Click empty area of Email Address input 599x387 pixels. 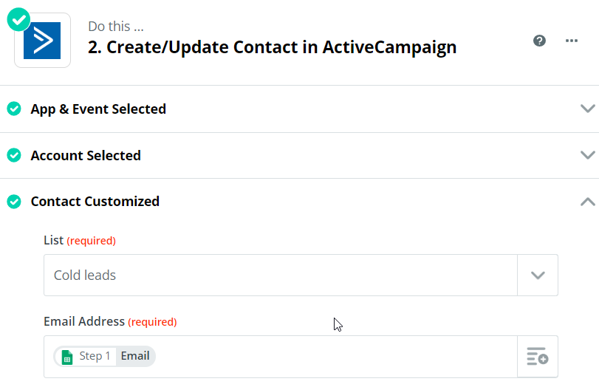tap(332, 357)
